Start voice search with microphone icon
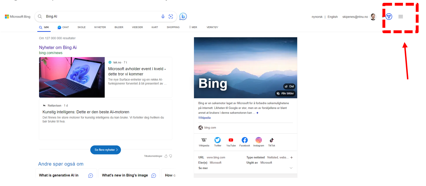Image resolution: width=426 pixels, height=186 pixels. click(x=163, y=16)
